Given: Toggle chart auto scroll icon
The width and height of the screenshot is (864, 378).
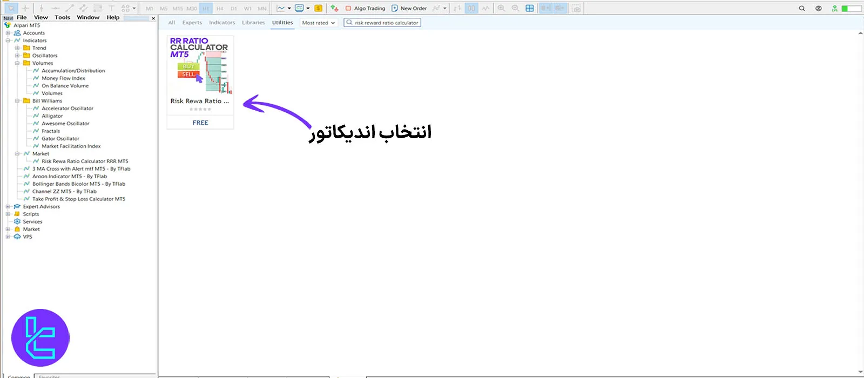Looking at the screenshot, I should point(545,8).
